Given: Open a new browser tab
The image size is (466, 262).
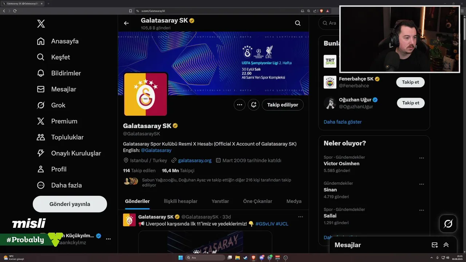Looking at the screenshot, I should [x=48, y=4].
